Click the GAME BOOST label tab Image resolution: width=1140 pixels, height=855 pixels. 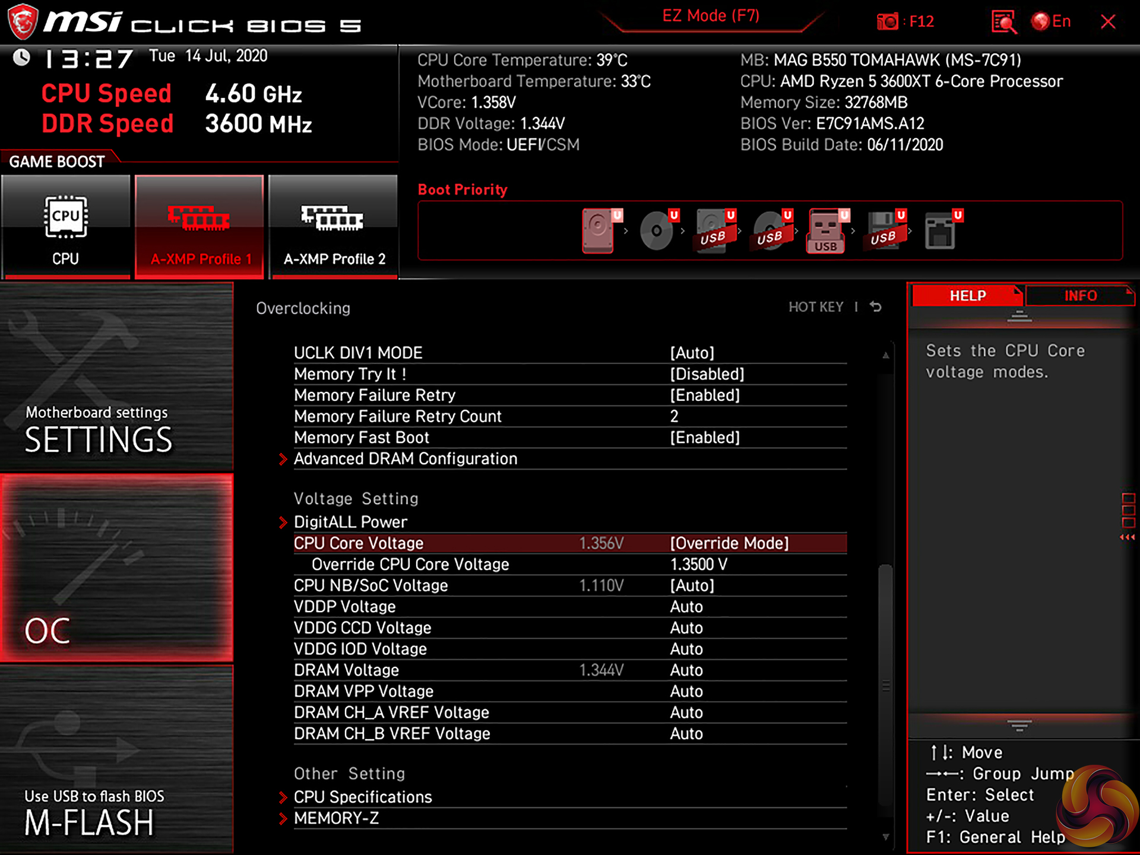point(57,161)
